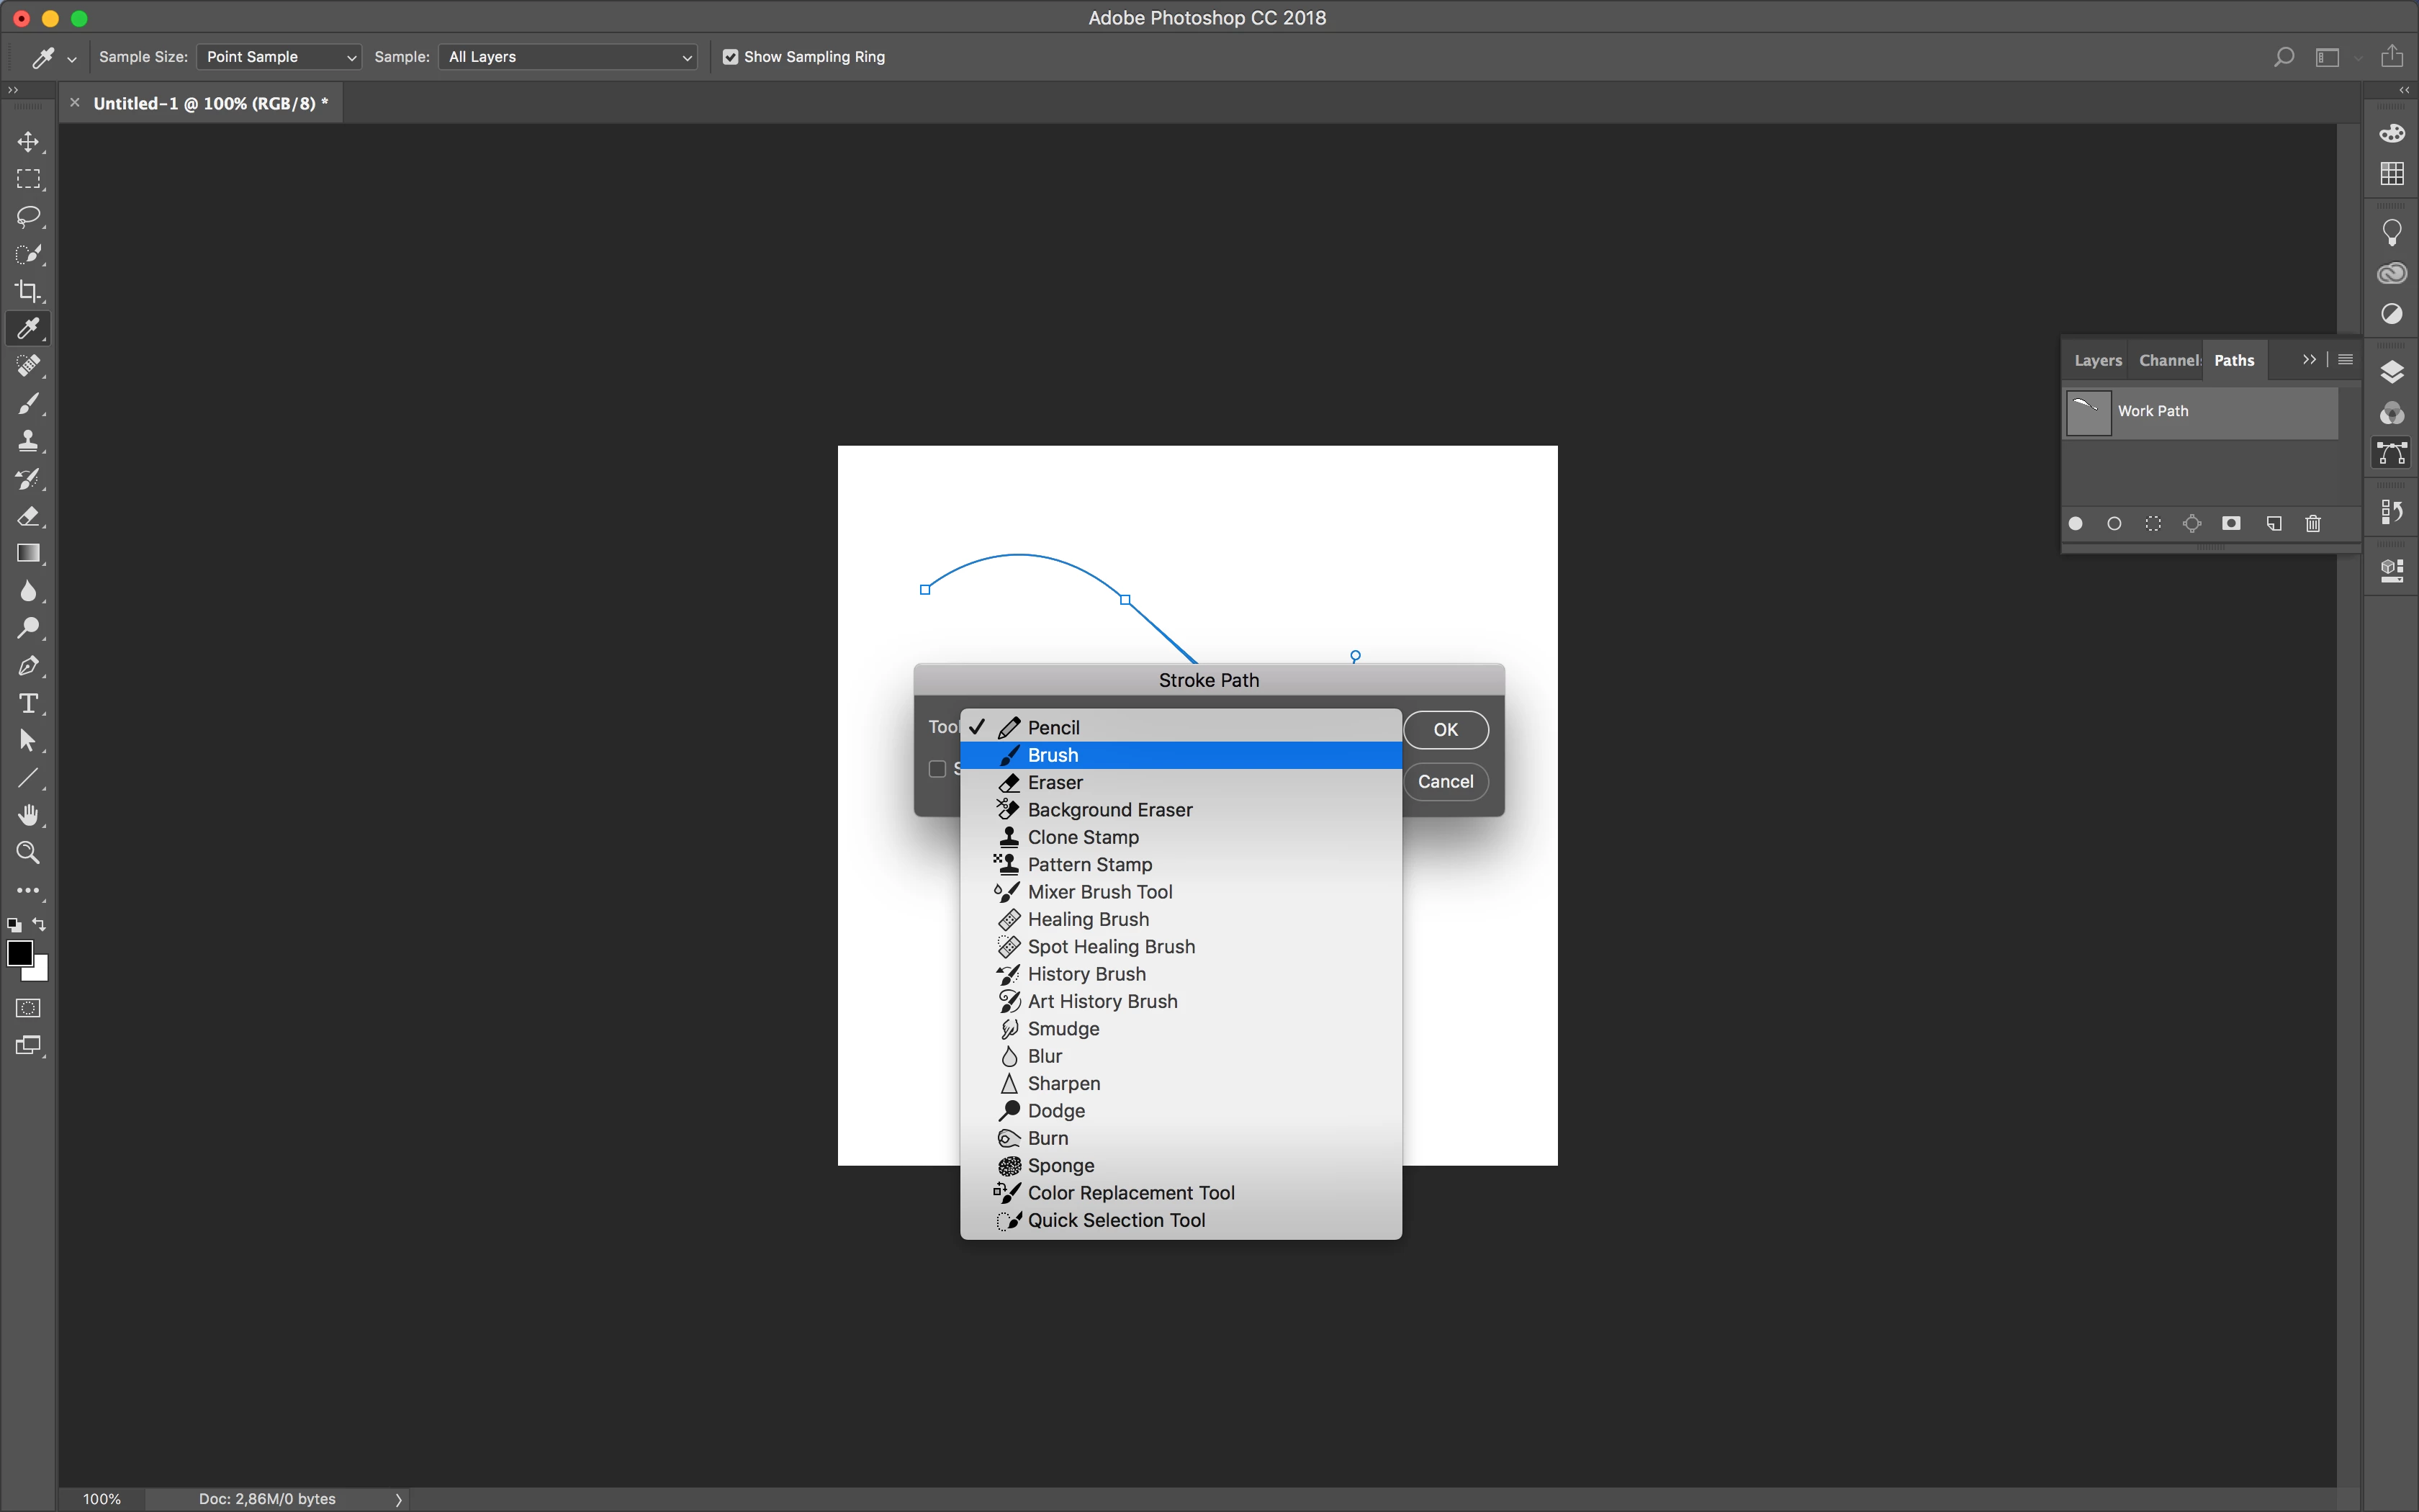Click OK in Stroke Path dialog

tap(1446, 730)
